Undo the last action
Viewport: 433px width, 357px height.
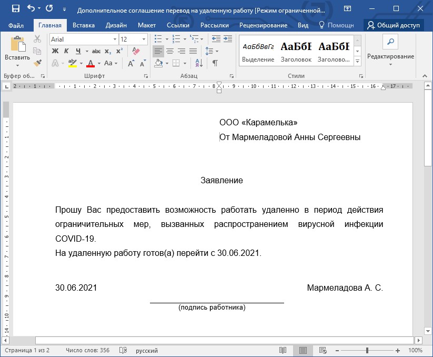click(x=31, y=8)
